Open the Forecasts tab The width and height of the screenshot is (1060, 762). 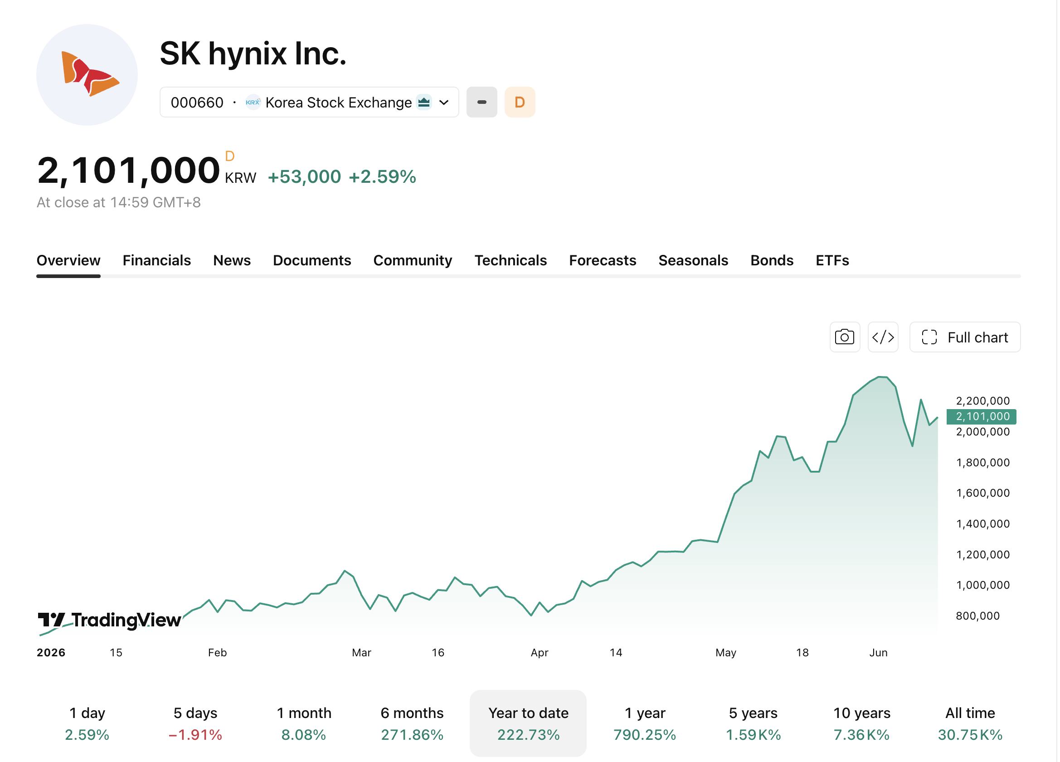[x=603, y=260]
